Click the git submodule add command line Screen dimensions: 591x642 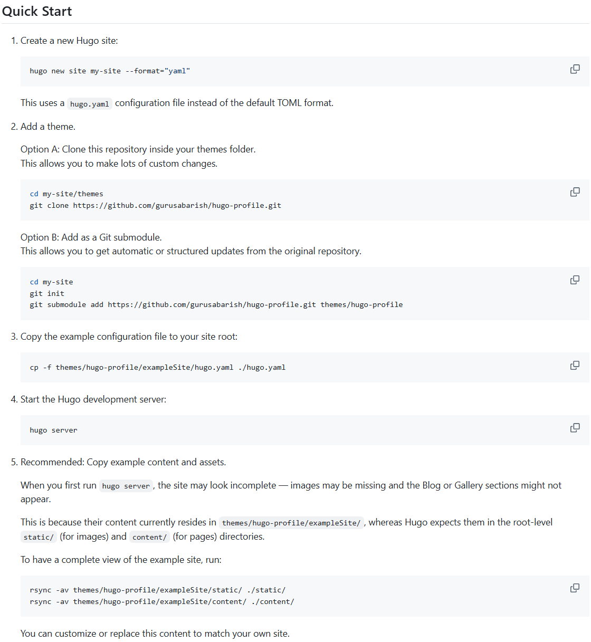tap(216, 304)
